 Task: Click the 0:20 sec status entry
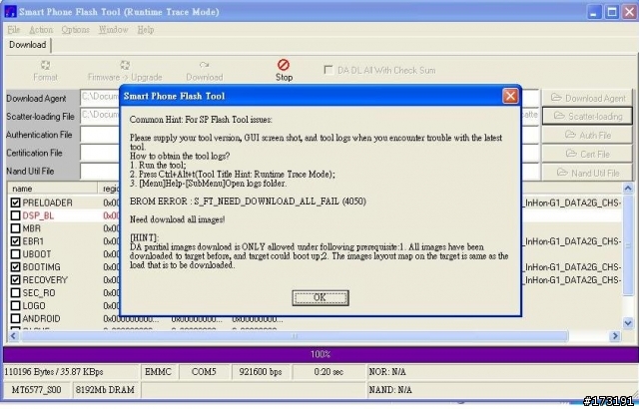(328, 371)
